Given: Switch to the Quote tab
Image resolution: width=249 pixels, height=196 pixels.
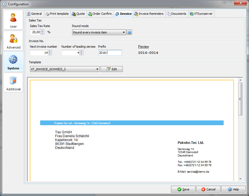Looking at the screenshot, I should pos(78,14).
